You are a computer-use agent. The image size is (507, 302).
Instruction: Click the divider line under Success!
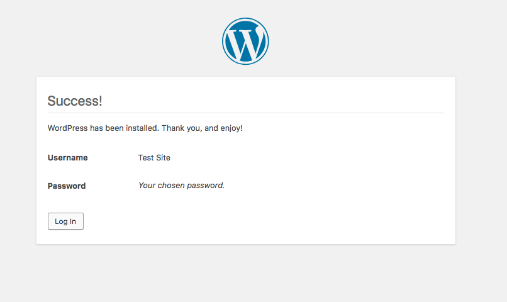246,113
